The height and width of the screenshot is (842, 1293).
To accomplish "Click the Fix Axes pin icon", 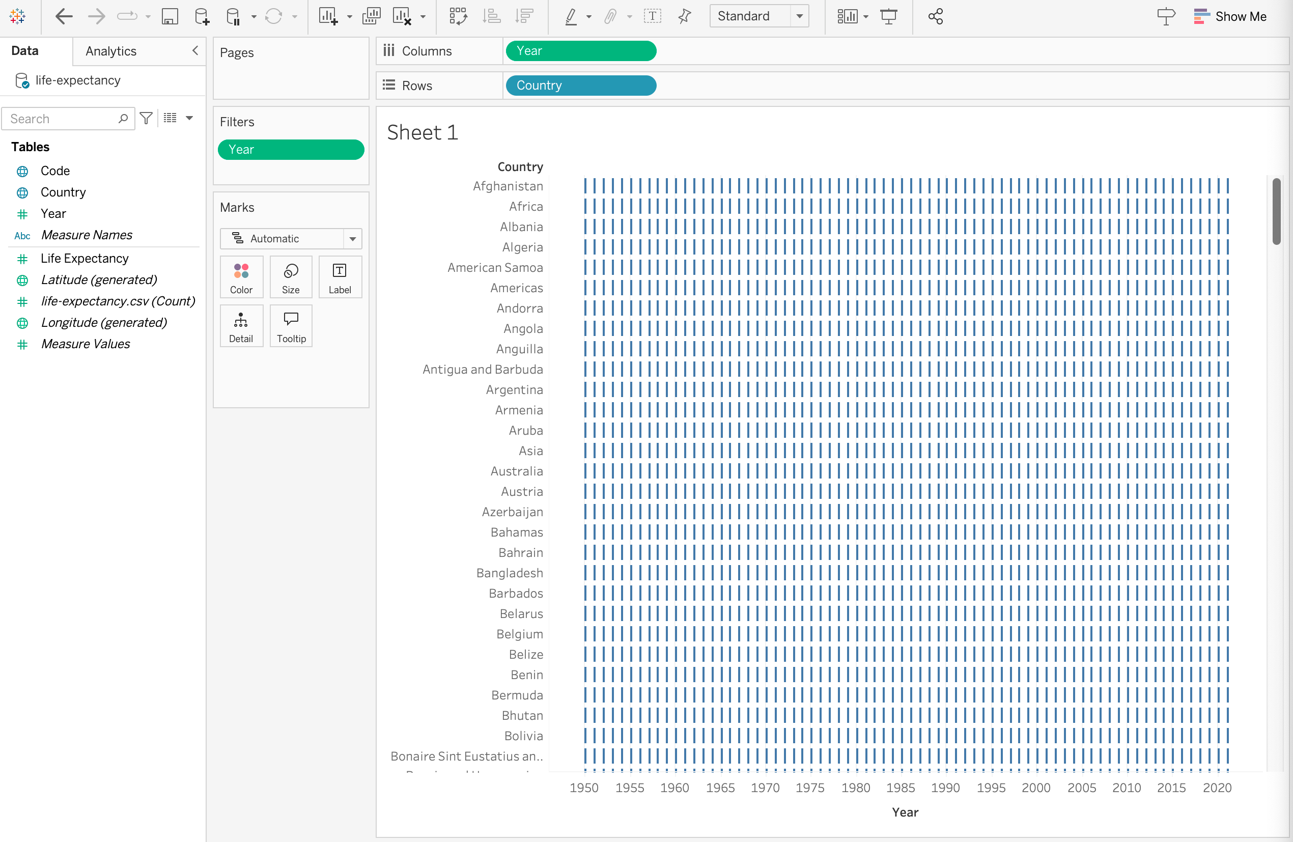I will coord(685,16).
